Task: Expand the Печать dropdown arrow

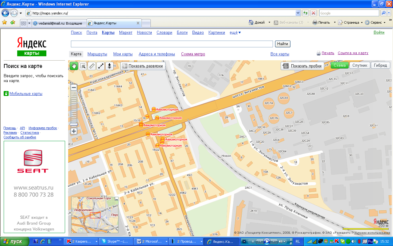Action: (335, 22)
